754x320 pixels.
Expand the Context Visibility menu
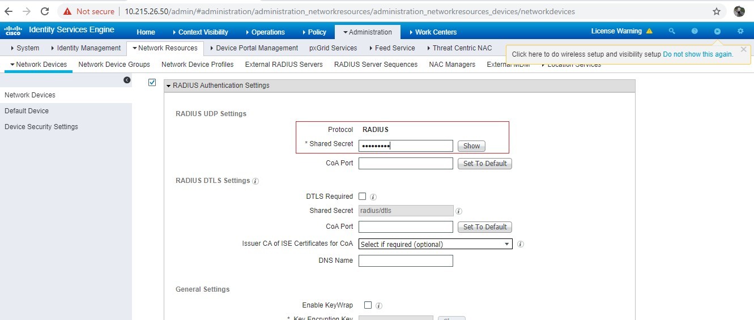point(201,32)
